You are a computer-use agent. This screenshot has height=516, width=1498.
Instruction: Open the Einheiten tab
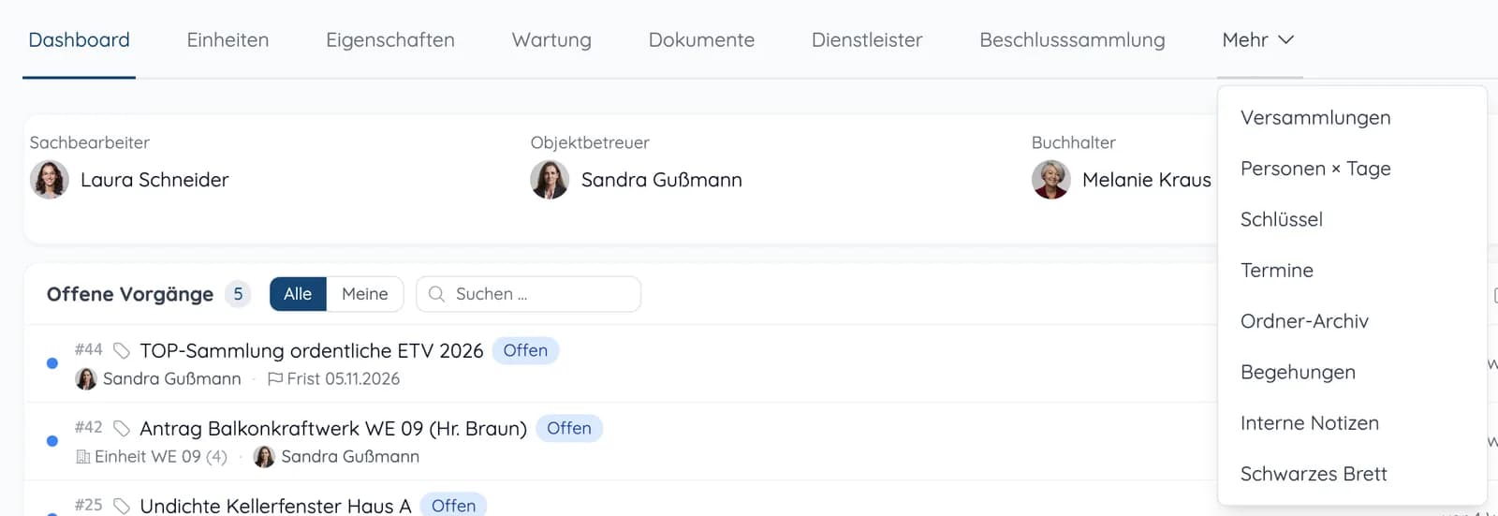(x=228, y=40)
